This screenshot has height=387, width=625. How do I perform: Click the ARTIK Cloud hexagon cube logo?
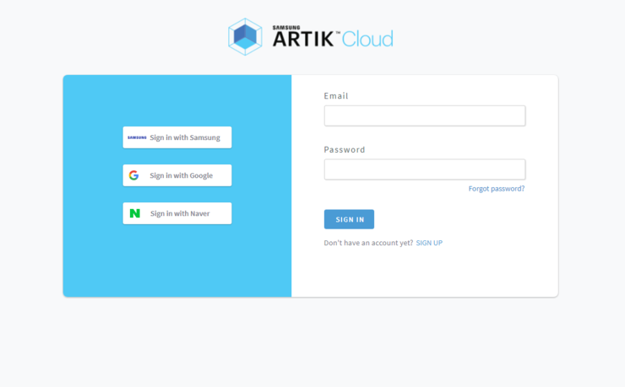click(x=245, y=36)
